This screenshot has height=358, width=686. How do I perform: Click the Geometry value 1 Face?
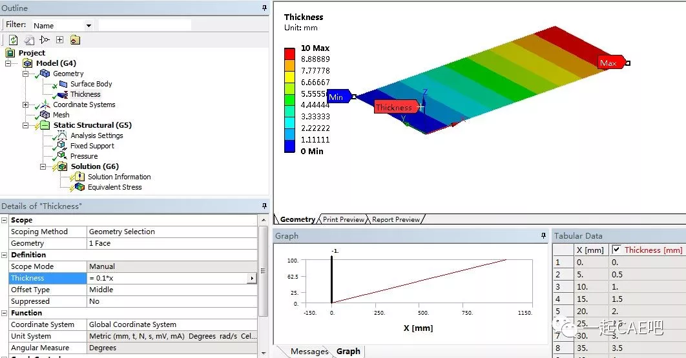172,243
